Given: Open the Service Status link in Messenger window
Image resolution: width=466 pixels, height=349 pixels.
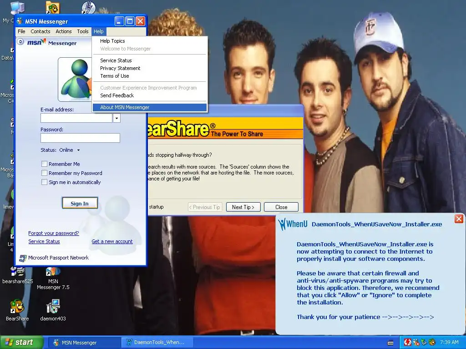Looking at the screenshot, I should coord(44,241).
